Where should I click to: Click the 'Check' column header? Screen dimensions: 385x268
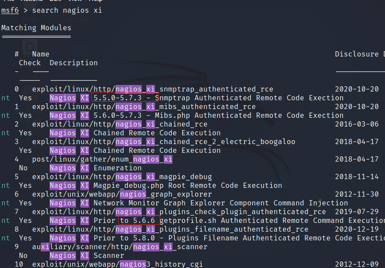pyautogui.click(x=30, y=63)
